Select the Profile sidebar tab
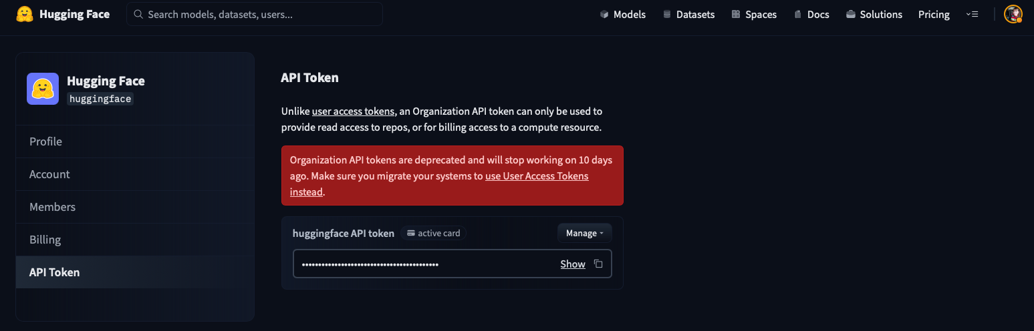 pos(45,141)
